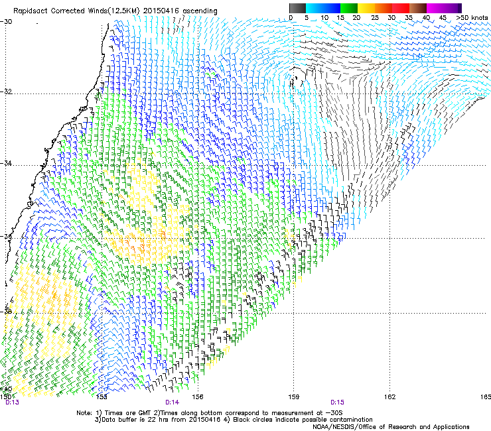
Task: Click the blue 10–15 knots legend swatch
Action: point(332,8)
